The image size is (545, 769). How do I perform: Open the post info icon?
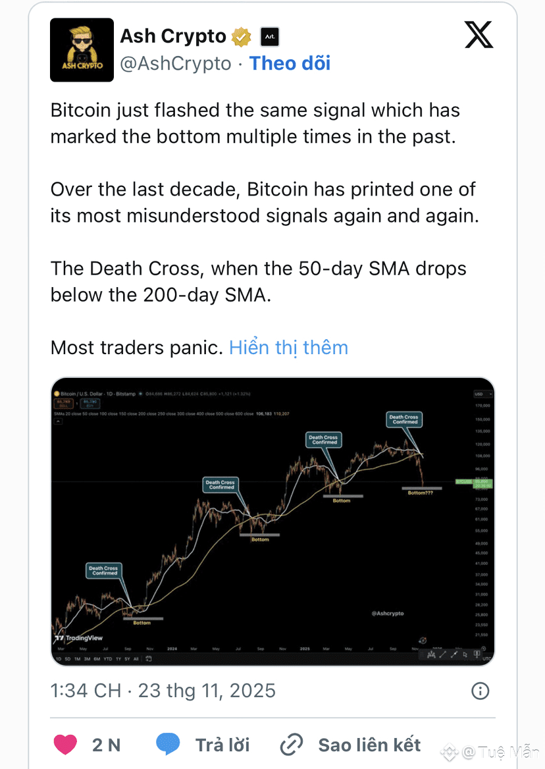(480, 691)
